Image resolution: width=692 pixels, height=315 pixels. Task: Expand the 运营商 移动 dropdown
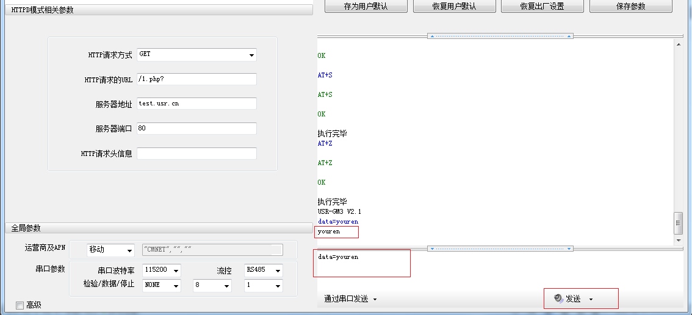click(x=129, y=250)
